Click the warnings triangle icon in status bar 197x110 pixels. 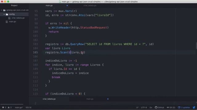pos(9,107)
